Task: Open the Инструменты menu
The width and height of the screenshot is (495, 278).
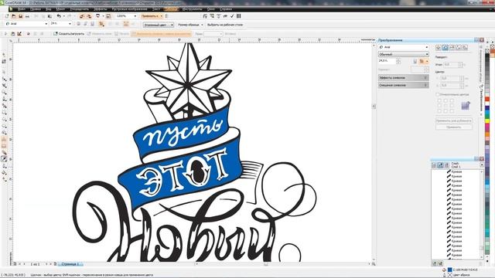Action: point(192,9)
